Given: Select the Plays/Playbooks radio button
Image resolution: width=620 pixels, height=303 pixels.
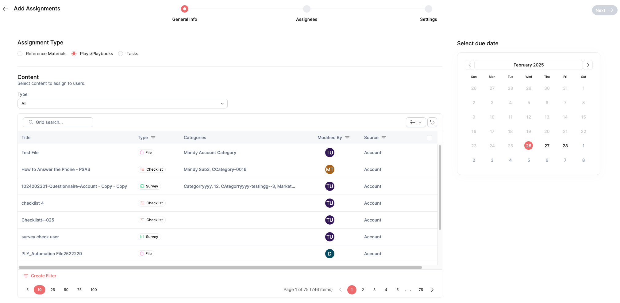Looking at the screenshot, I should click(x=74, y=54).
